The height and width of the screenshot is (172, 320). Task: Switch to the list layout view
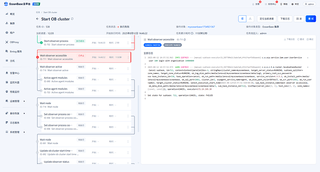click(242, 19)
